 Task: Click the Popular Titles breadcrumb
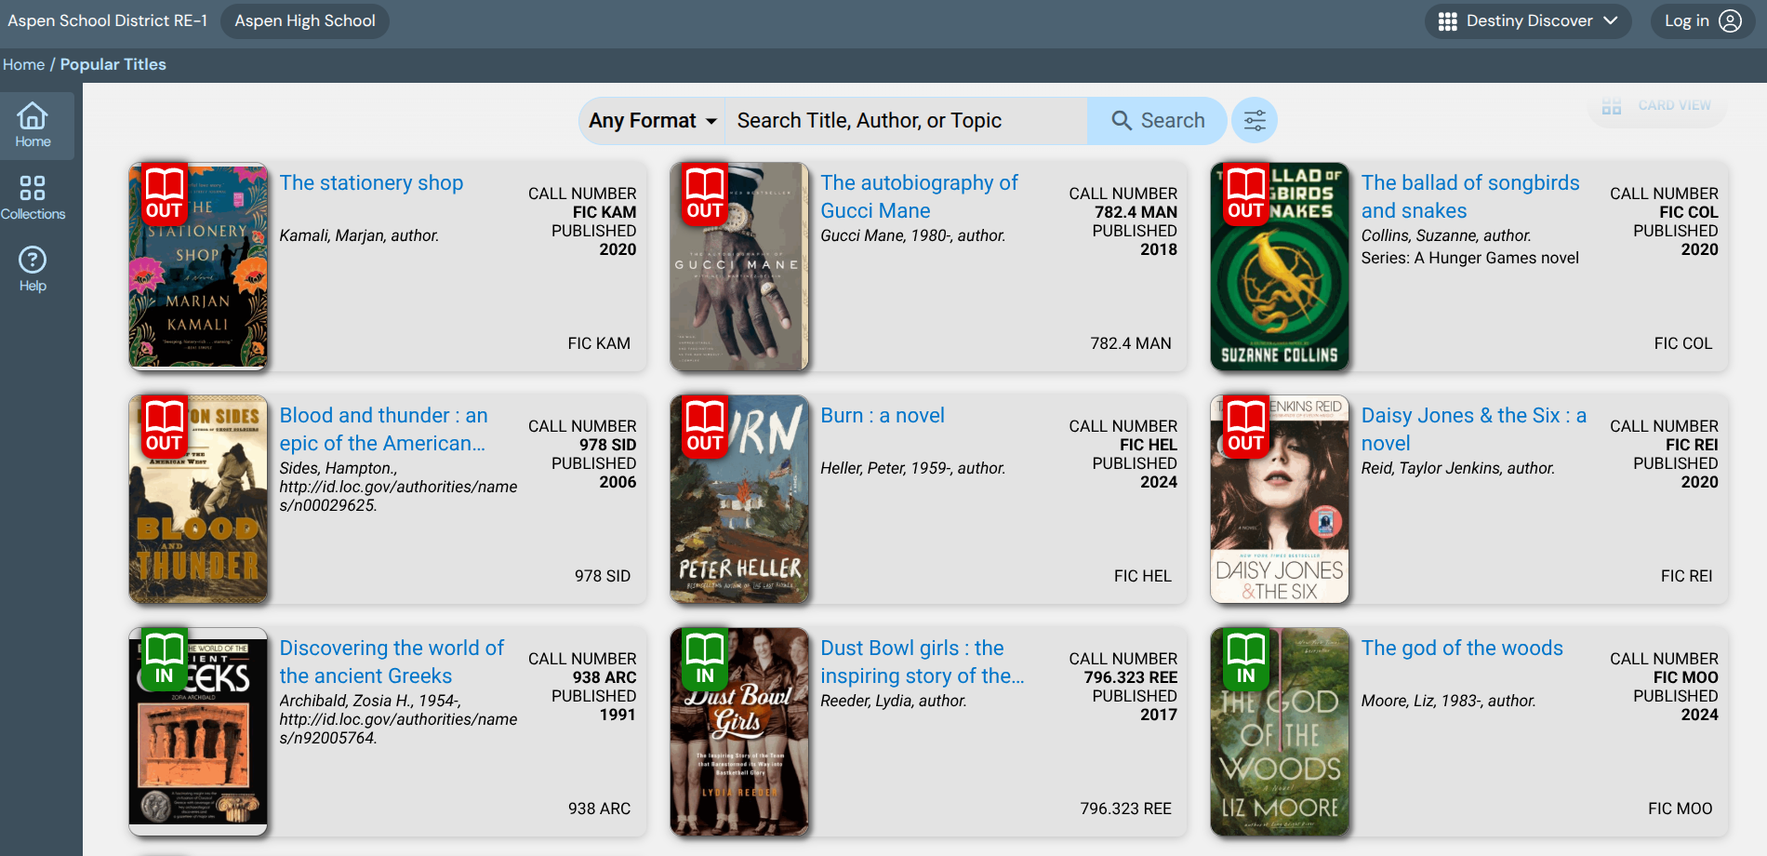[x=113, y=64]
